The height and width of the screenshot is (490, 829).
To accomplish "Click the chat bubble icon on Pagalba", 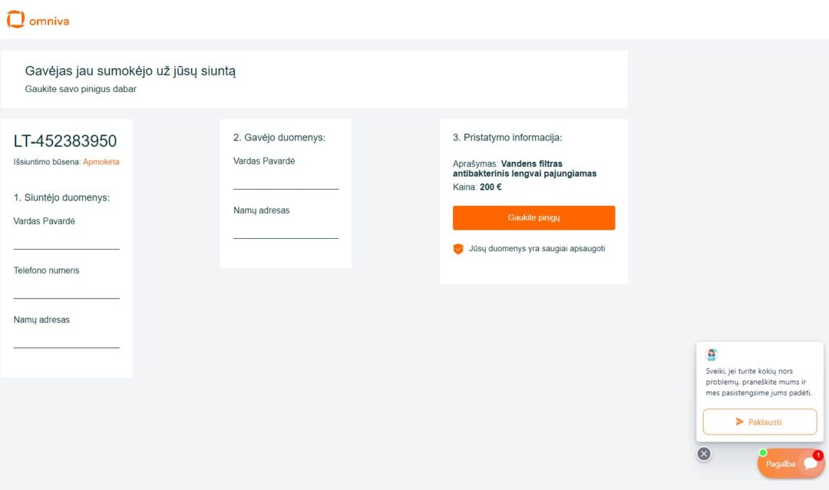I will pos(810,463).
